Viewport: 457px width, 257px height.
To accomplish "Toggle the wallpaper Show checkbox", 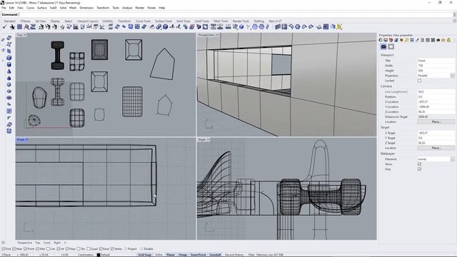I will (x=419, y=164).
